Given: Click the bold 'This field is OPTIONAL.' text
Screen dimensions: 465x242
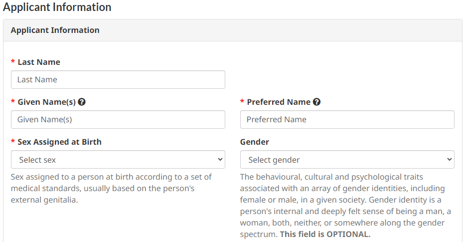Looking at the screenshot, I should [x=325, y=235].
